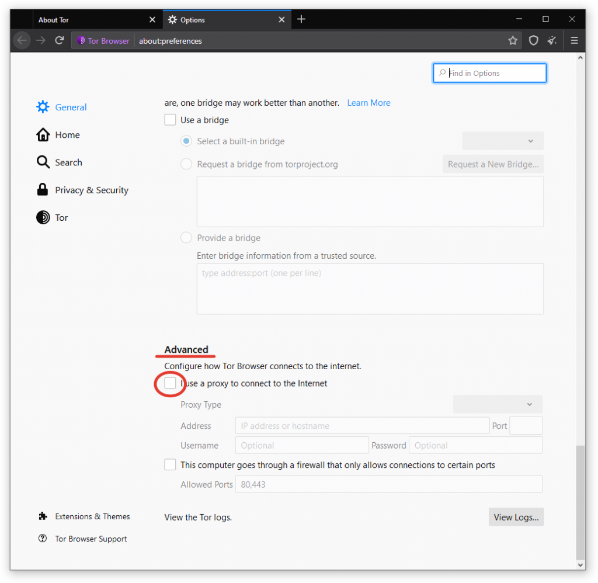The image size is (598, 583).
Task: Maximize the Tor Browser window
Action: tap(545, 19)
